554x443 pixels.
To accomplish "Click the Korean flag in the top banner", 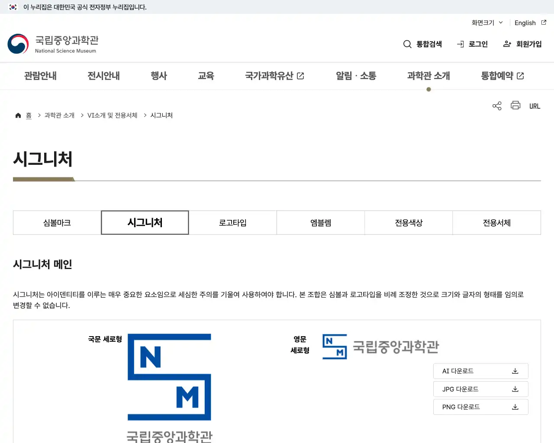I will (x=13, y=7).
